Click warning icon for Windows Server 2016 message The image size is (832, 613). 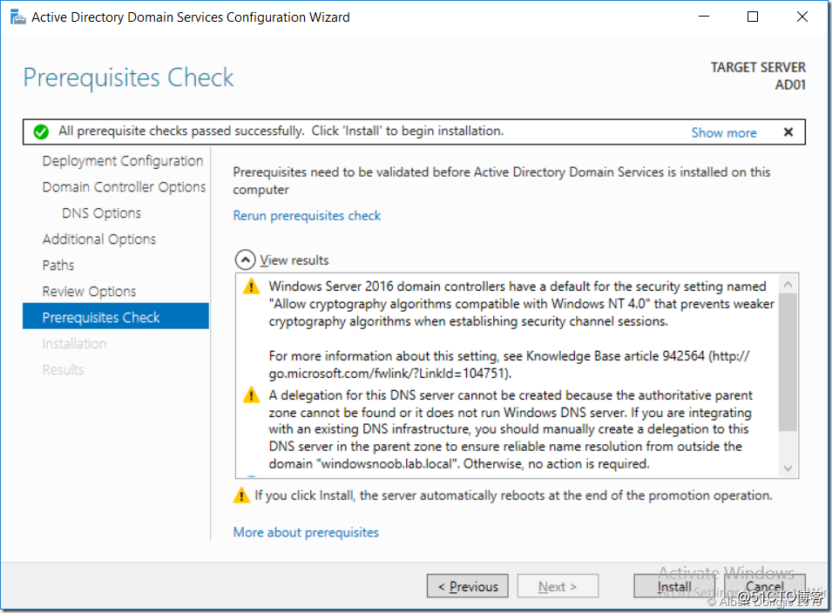point(251,286)
